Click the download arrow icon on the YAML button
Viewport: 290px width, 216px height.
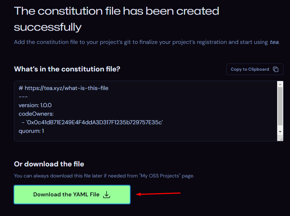click(x=107, y=195)
